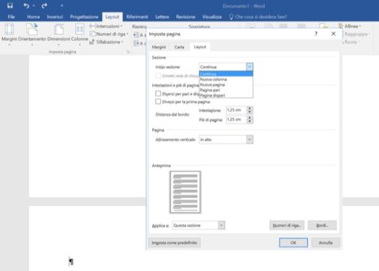Viewport: 379px width, 271px height.
Task: Click the Bordi button
Action: (x=322, y=226)
